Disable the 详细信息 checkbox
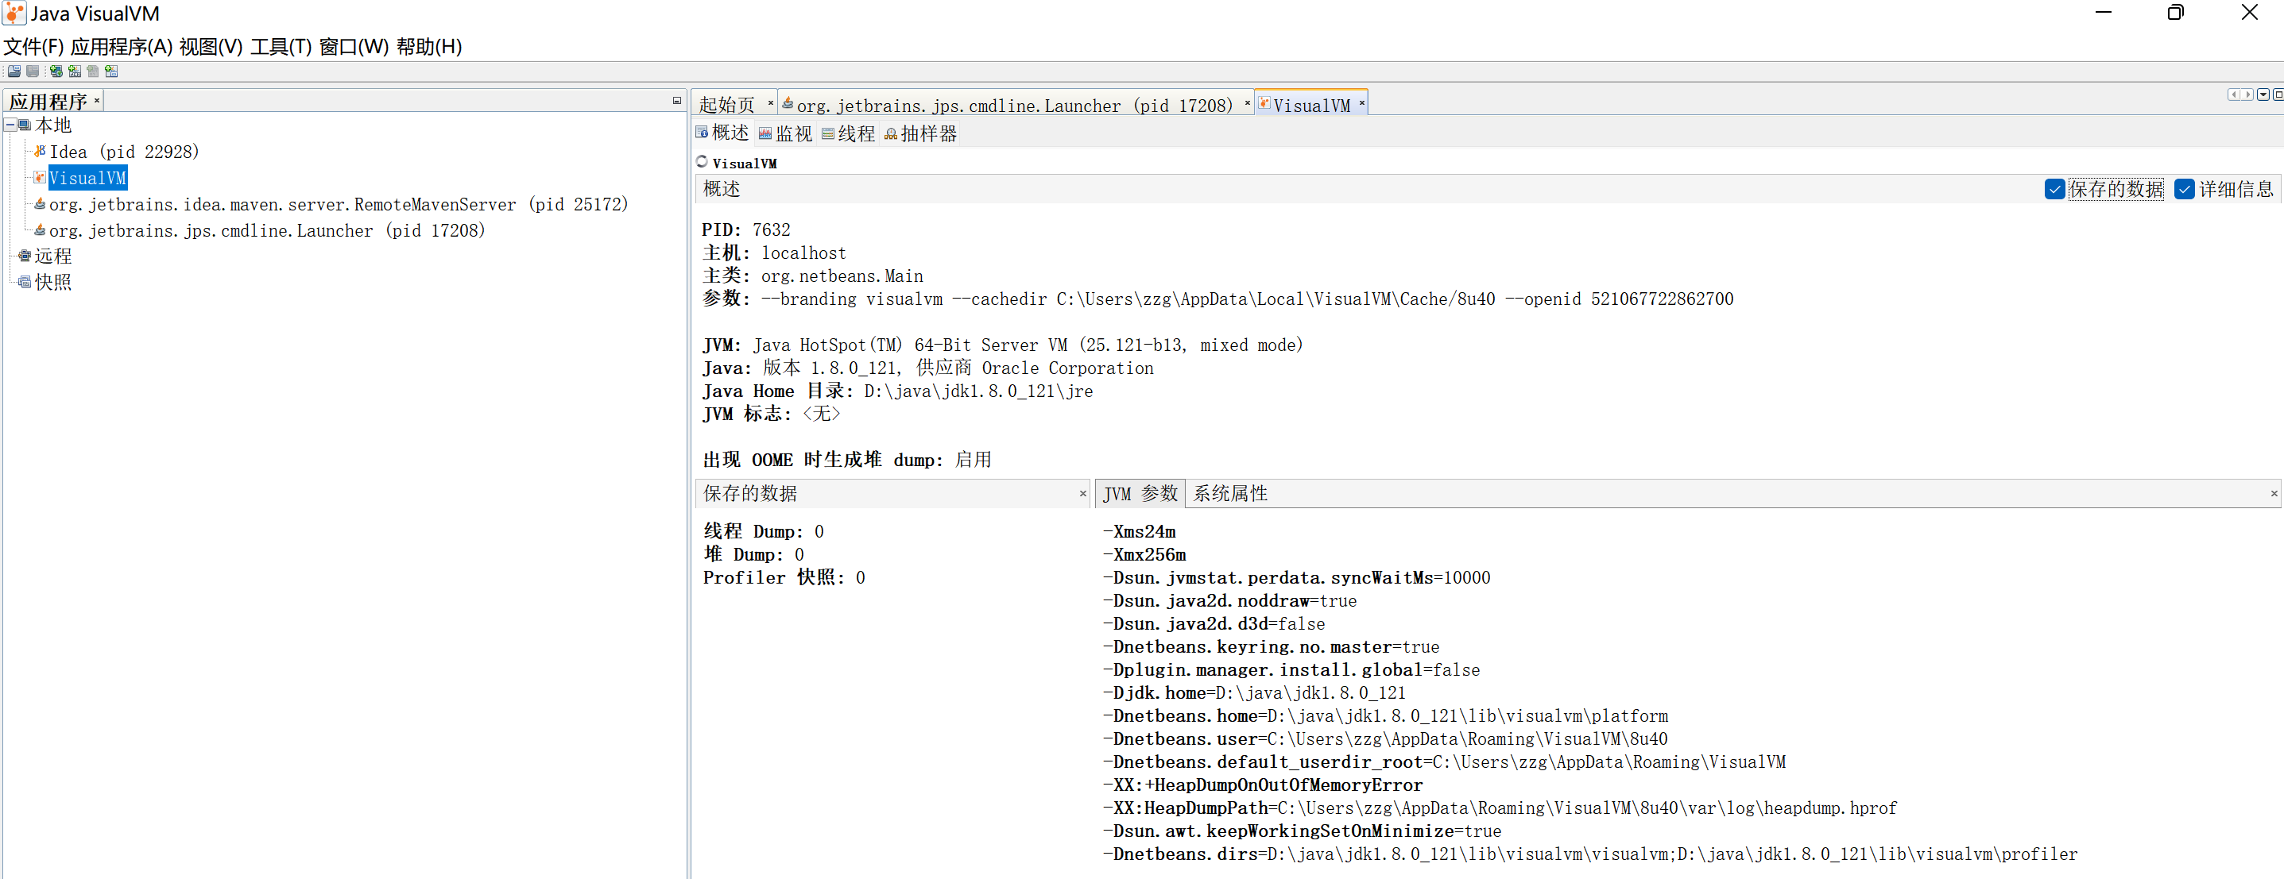 [2185, 189]
